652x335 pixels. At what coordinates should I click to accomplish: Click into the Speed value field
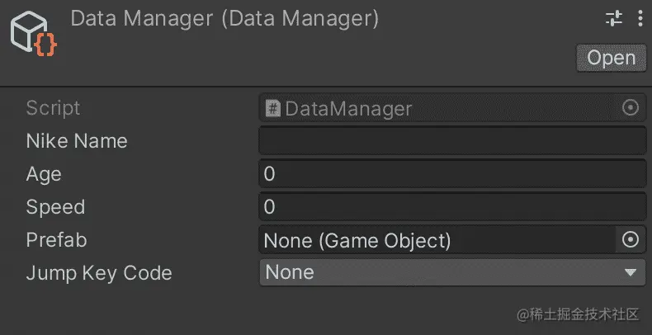(452, 206)
